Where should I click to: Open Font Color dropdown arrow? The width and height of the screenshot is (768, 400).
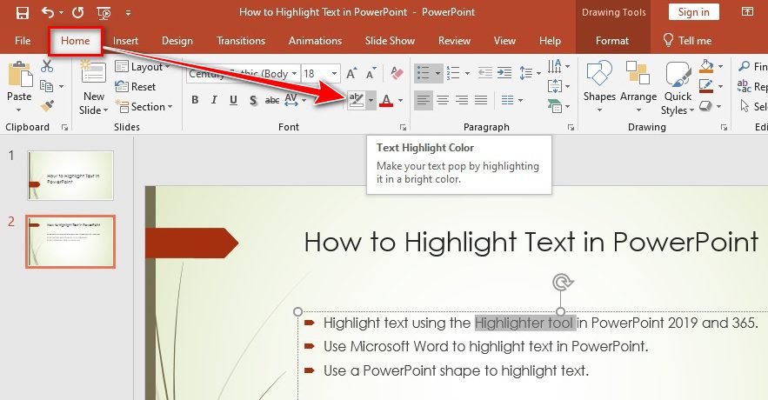tap(400, 100)
